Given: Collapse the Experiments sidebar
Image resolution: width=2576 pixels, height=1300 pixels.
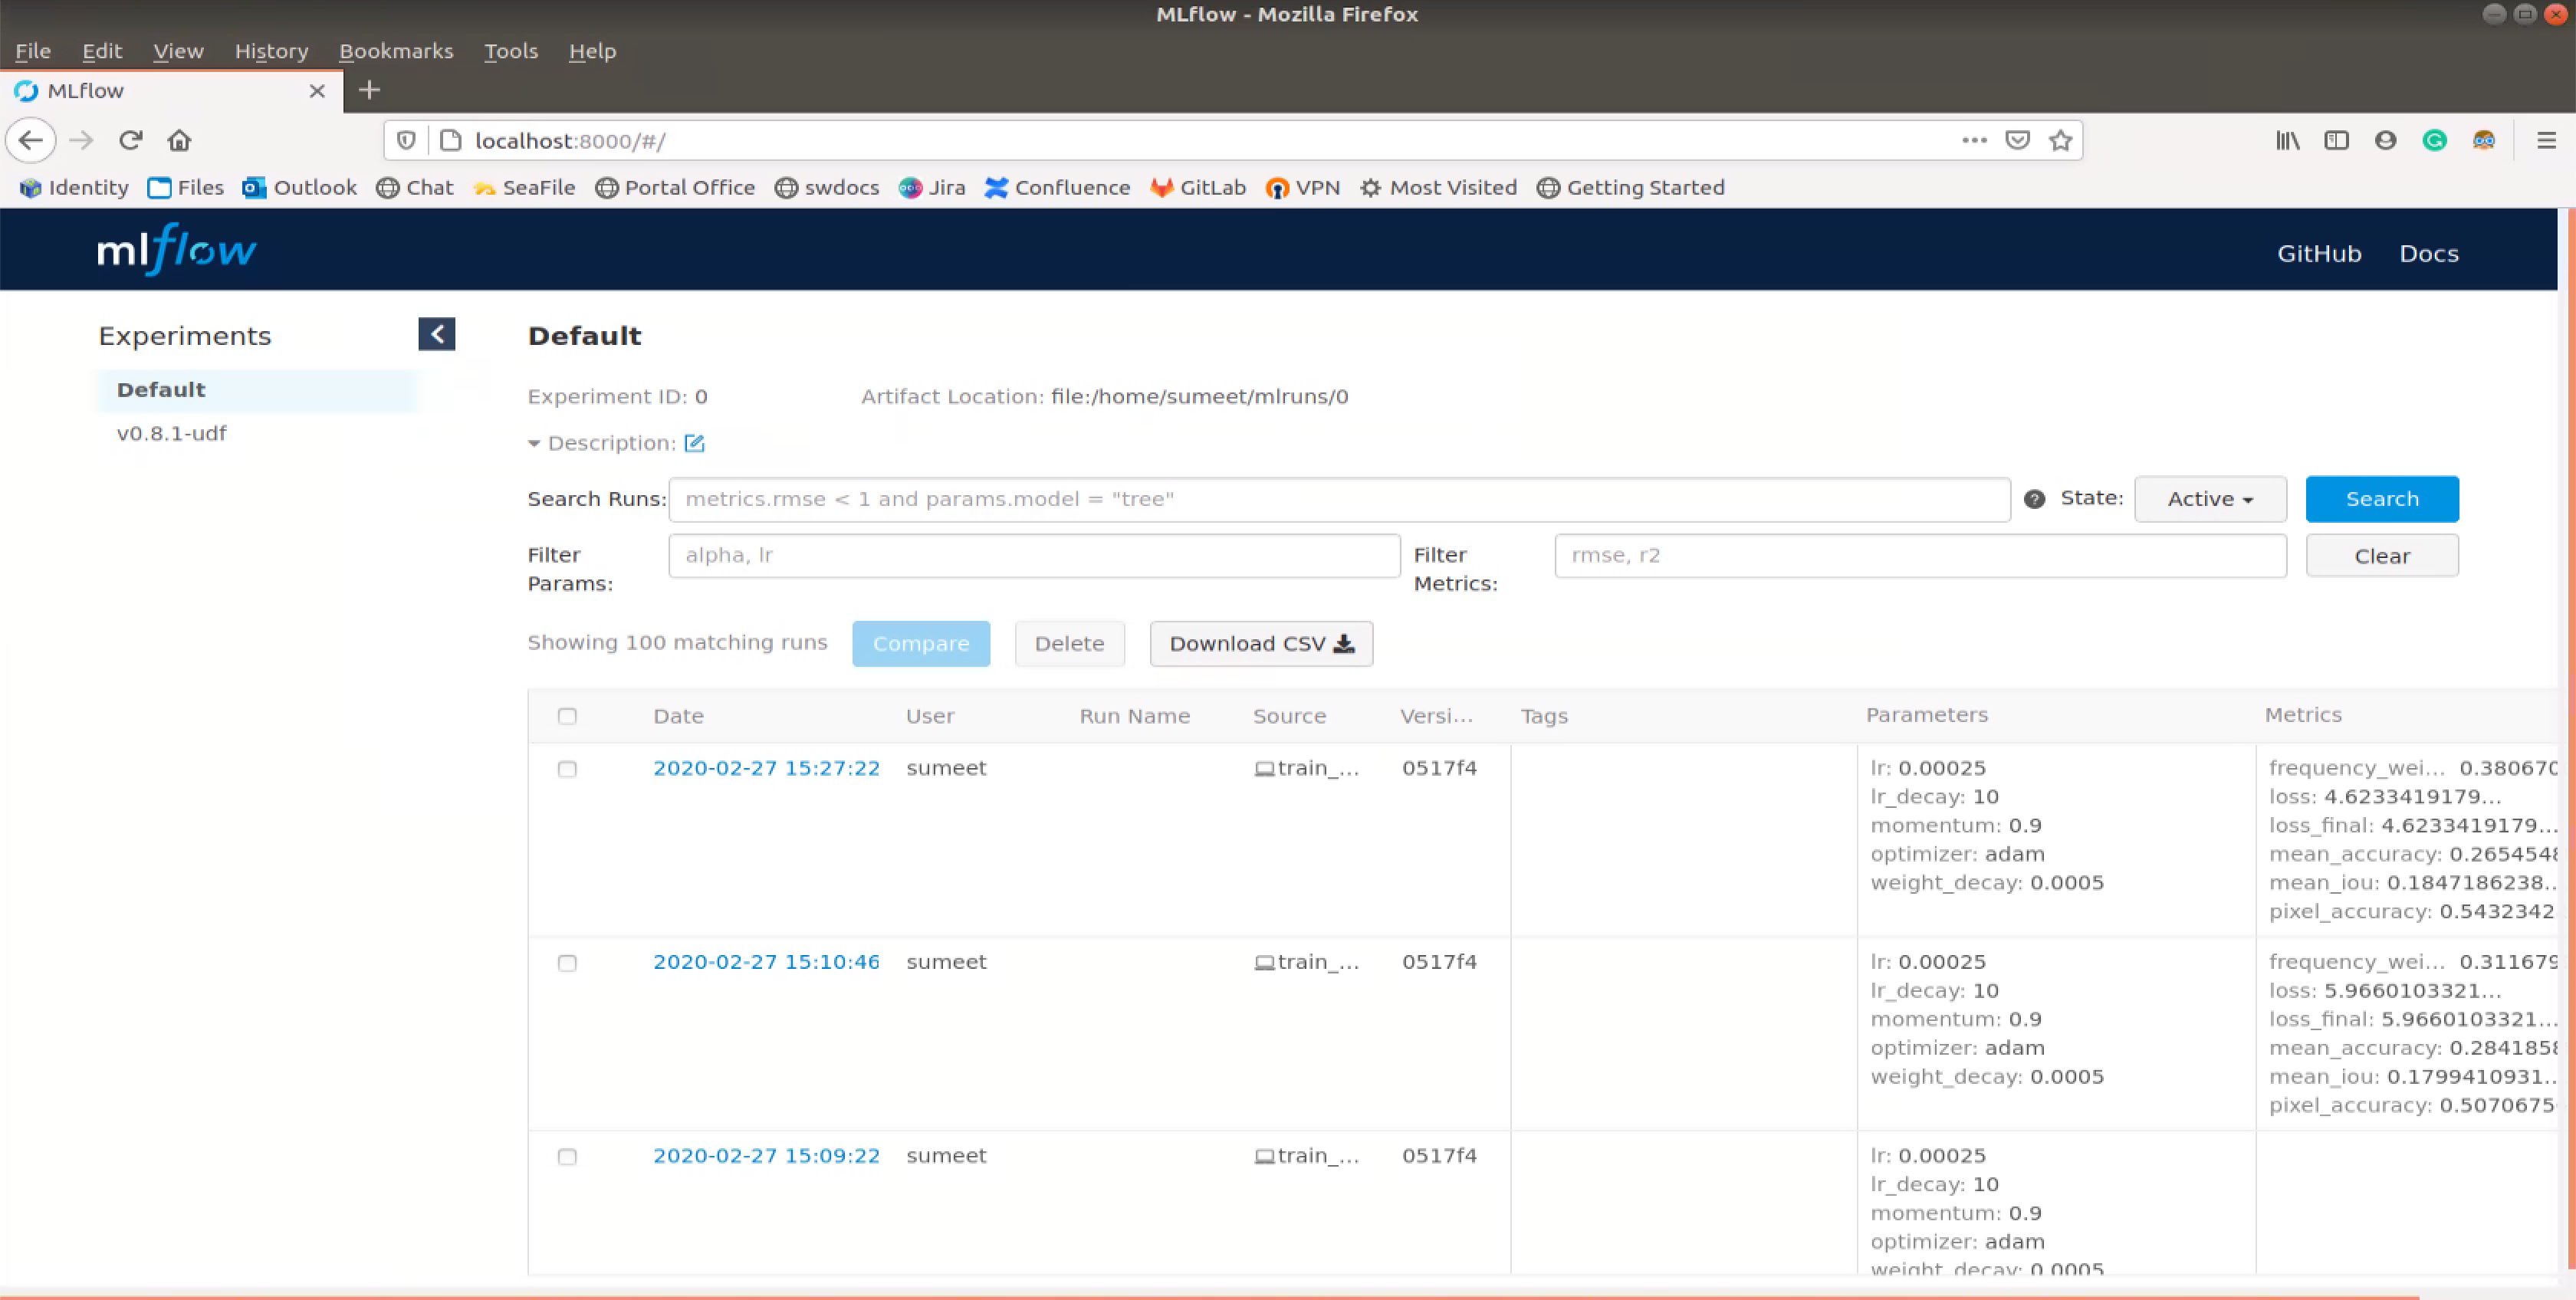Looking at the screenshot, I should [436, 334].
